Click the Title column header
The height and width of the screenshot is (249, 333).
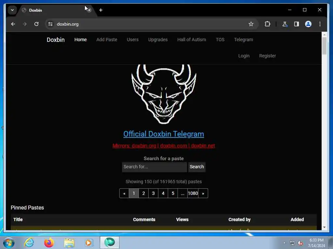(18, 219)
